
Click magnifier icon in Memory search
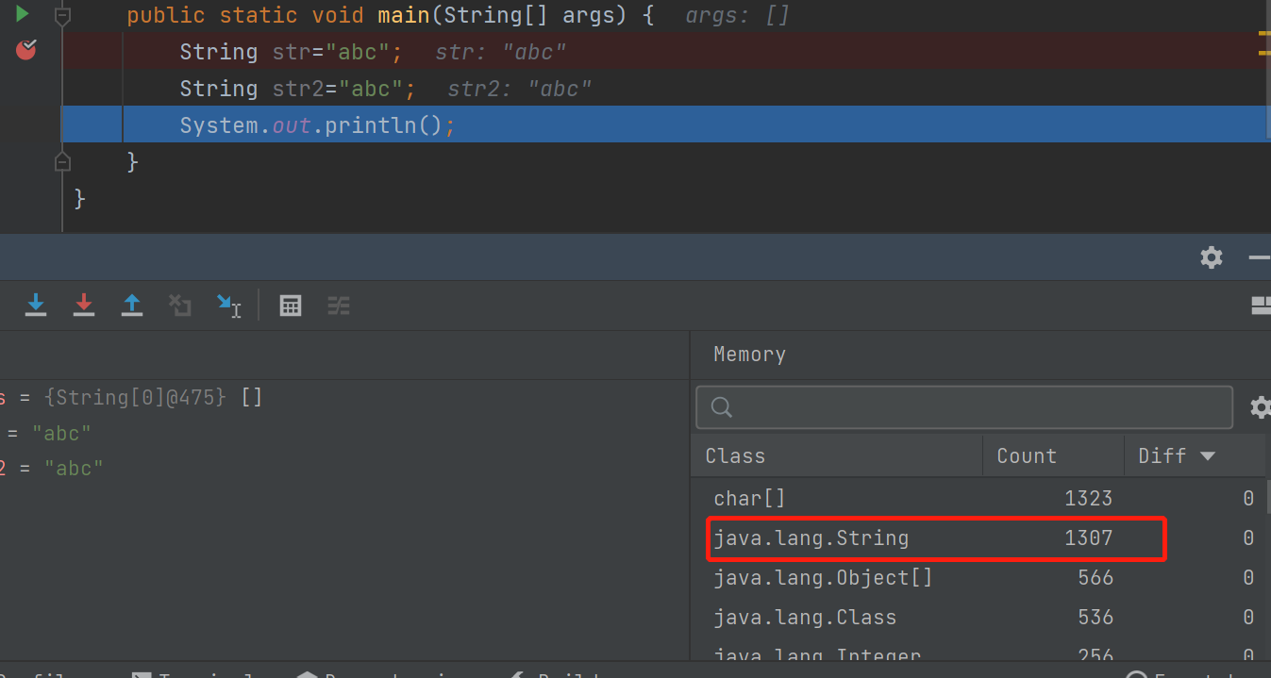click(x=722, y=406)
